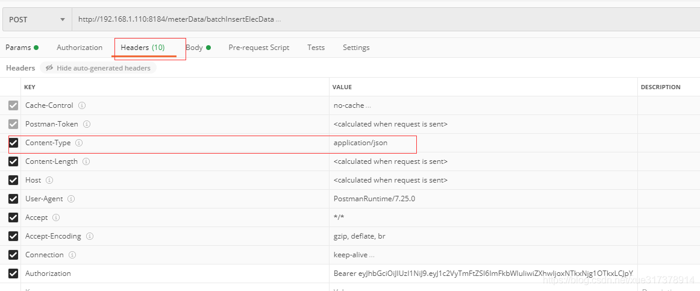Viewport: 700px width, 291px height.
Task: Click info icon next to Cache-Control
Action: pyautogui.click(x=82, y=105)
